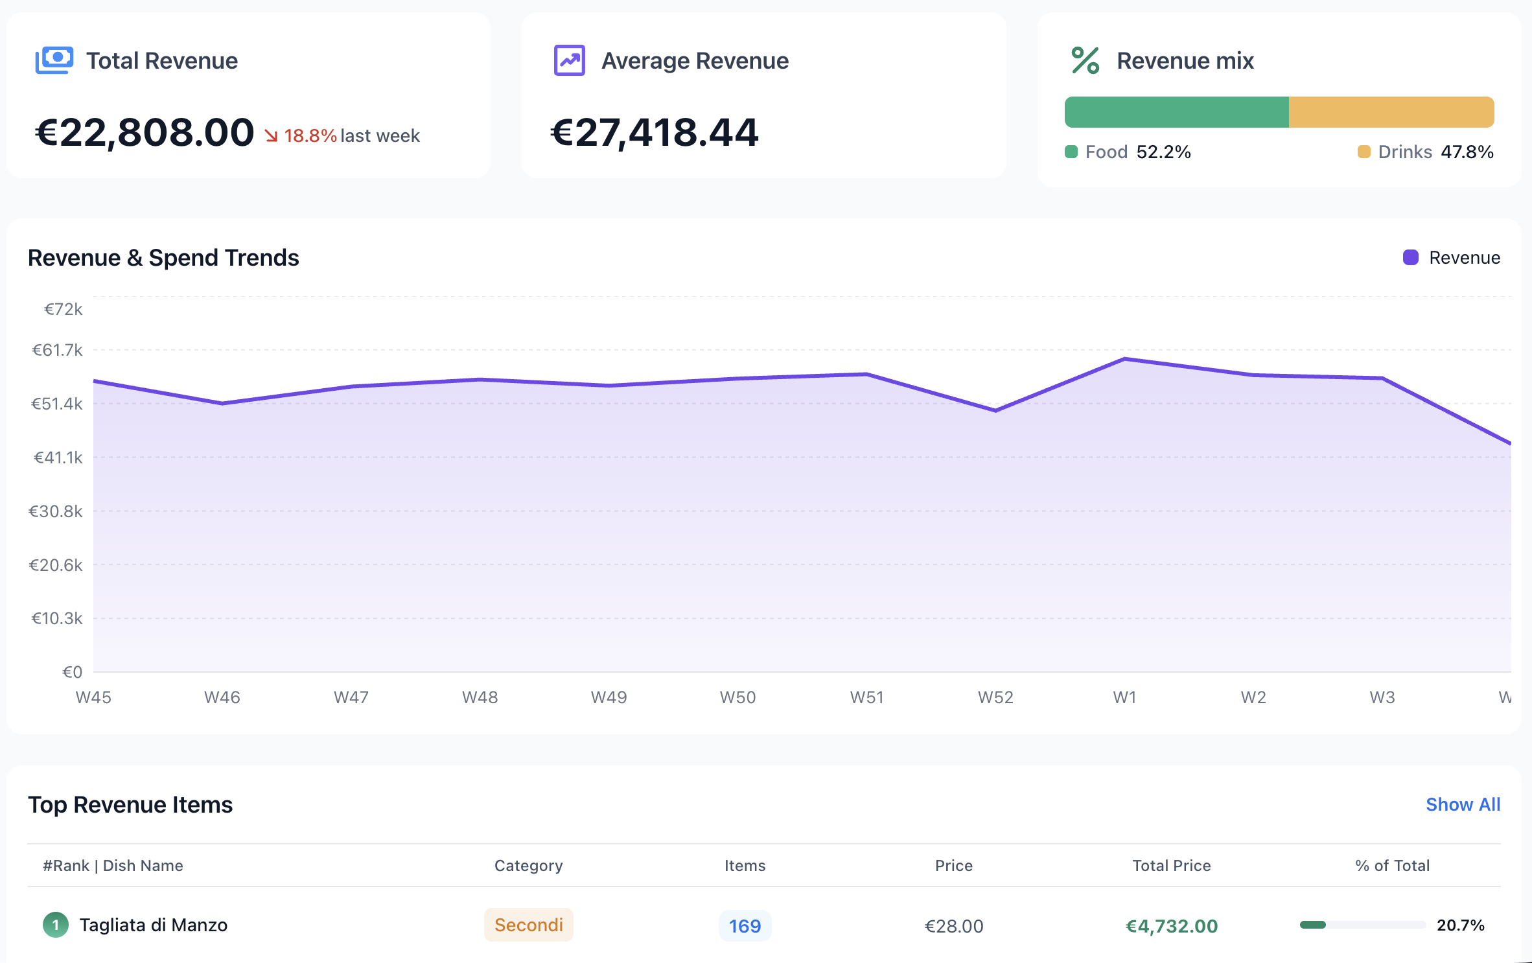Click the red downward trend arrow
This screenshot has width=1532, height=963.
click(x=271, y=136)
